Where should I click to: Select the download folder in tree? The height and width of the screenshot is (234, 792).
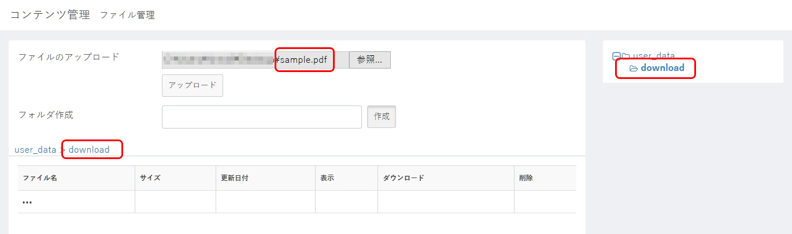pos(663,68)
